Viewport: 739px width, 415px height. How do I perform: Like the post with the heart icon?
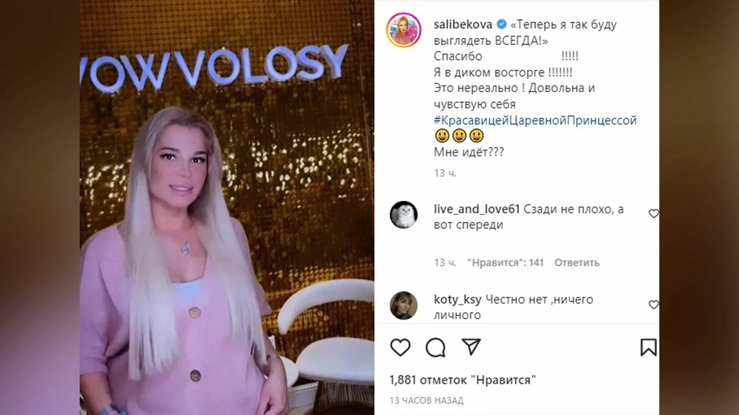click(x=400, y=347)
